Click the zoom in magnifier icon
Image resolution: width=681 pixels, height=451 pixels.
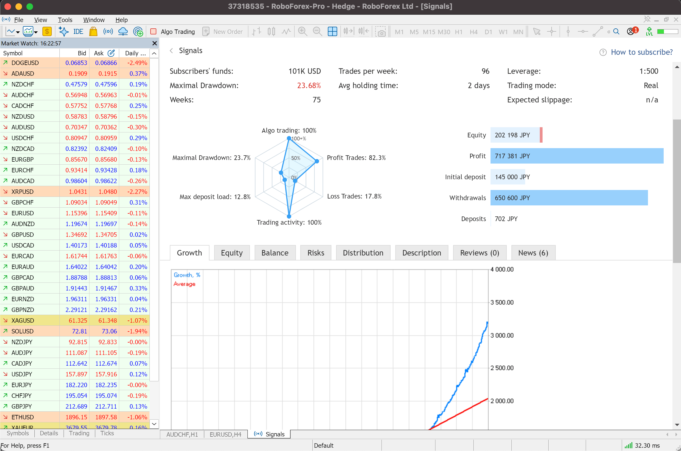point(303,31)
